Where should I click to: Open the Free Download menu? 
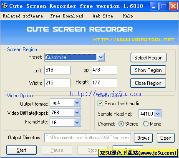pos(67,16)
